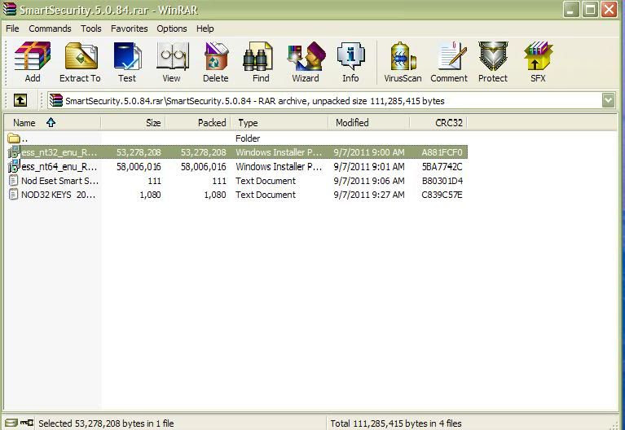Click the Extract To toolbar icon
This screenshot has width=625, height=430.
pos(81,56)
